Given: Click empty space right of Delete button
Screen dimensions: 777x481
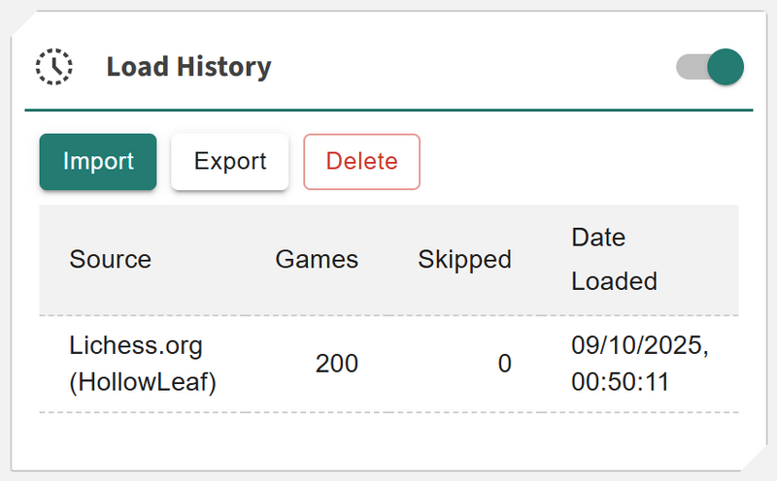Looking at the screenshot, I should 583,162.
